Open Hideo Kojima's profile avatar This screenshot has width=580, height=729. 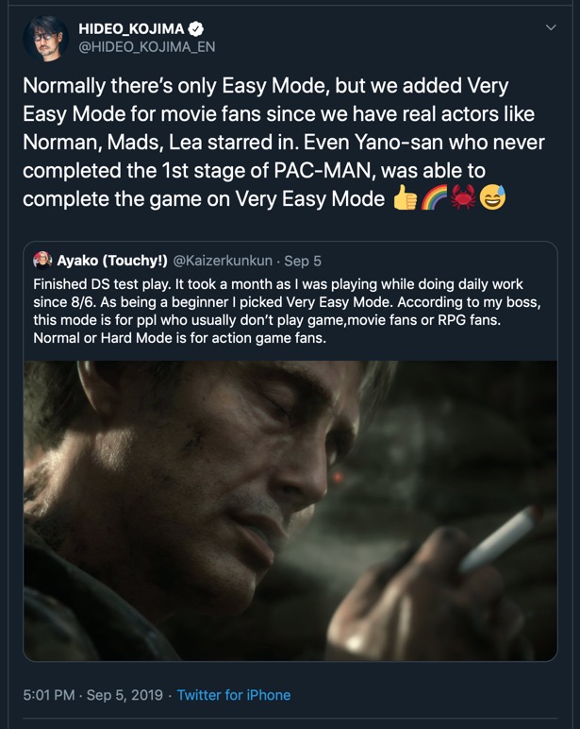pyautogui.click(x=46, y=39)
